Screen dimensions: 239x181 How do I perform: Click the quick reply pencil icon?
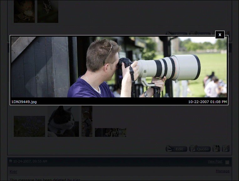coord(226,148)
